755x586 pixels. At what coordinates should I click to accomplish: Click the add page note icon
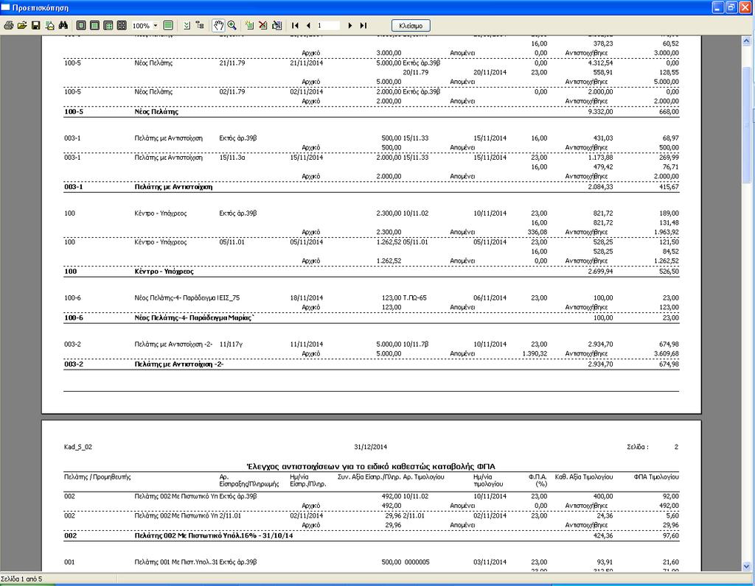pos(249,26)
